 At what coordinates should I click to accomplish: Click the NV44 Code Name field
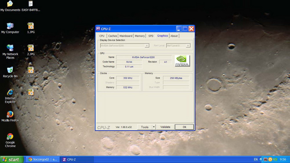coord(129,62)
